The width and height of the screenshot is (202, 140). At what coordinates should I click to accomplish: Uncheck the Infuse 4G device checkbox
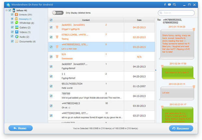click(x=10, y=10)
